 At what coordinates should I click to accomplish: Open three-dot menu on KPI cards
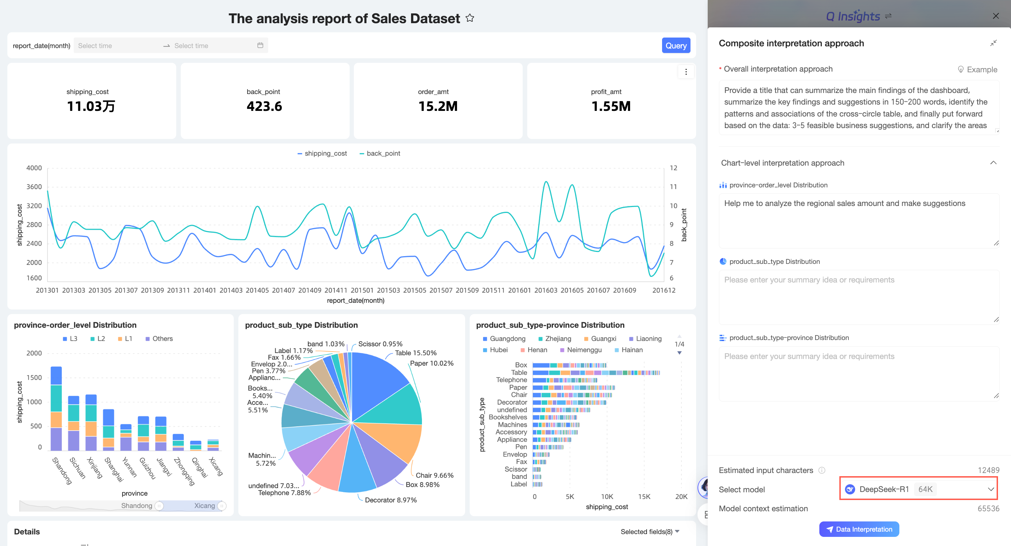686,72
